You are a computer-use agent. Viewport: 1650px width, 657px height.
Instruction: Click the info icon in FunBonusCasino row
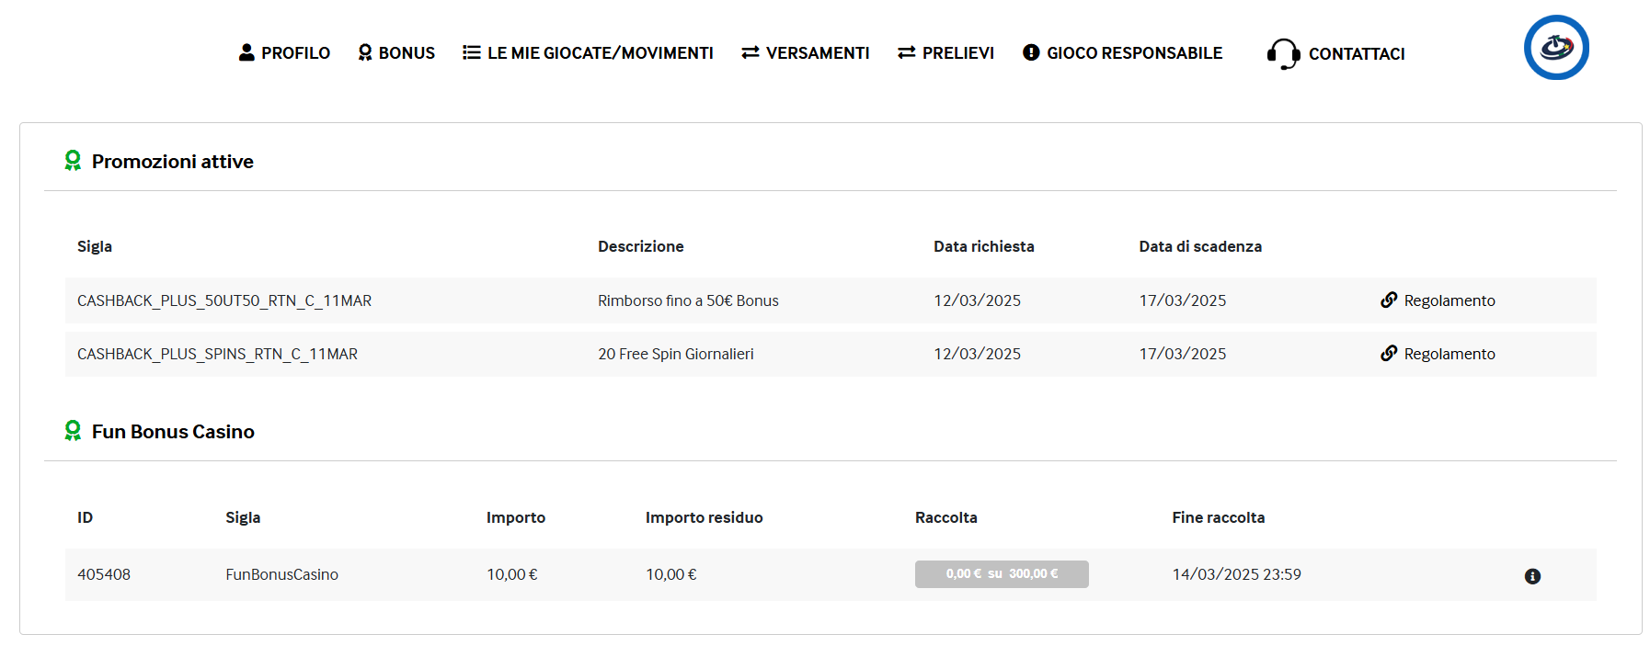1532,576
